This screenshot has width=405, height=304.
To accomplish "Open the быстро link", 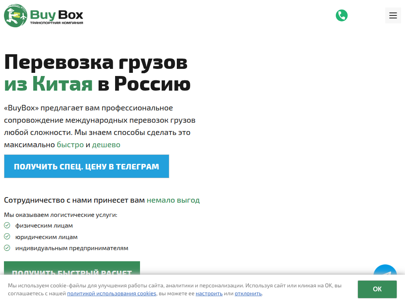I will (70, 144).
